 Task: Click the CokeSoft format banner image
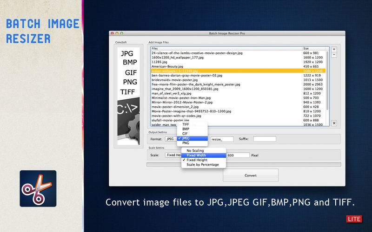128,96
